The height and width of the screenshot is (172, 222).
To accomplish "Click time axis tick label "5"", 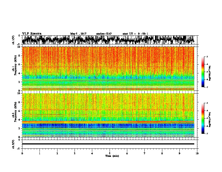I will (x=110, y=153).
